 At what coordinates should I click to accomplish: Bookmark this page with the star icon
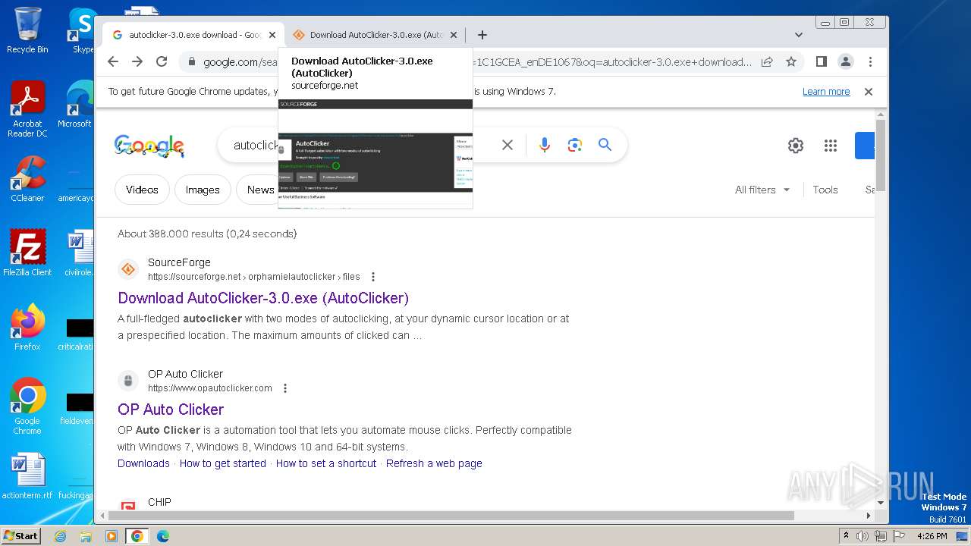click(x=791, y=61)
